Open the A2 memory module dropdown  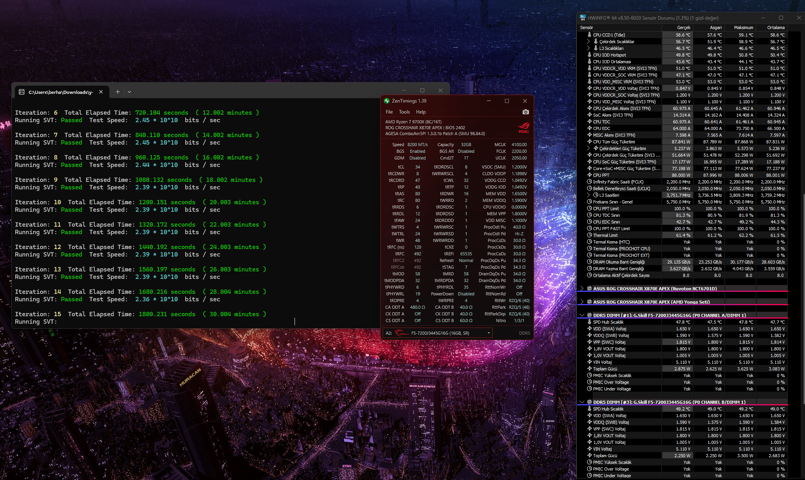[437, 333]
